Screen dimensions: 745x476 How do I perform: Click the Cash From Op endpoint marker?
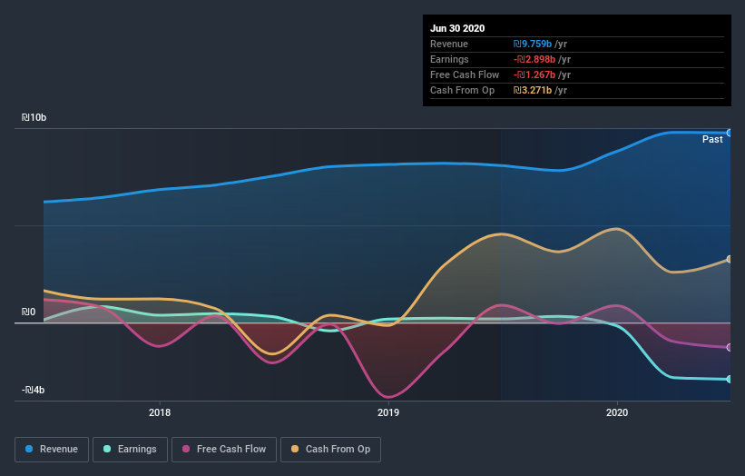[x=730, y=259]
